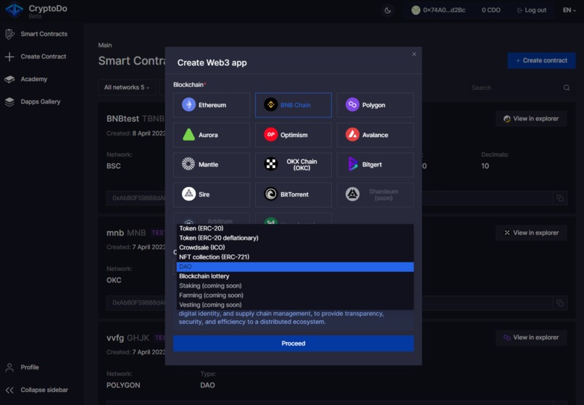The width and height of the screenshot is (584, 405).
Task: Open Profile in the sidebar
Action: [22, 367]
